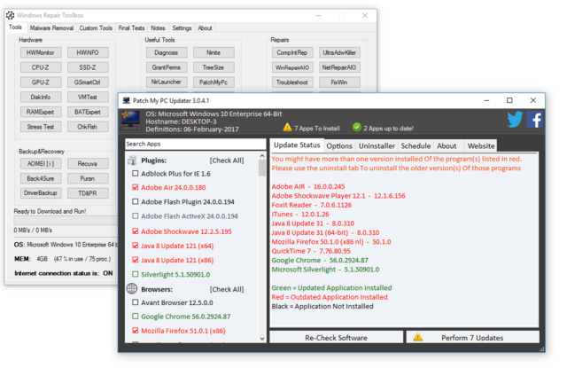Click the apps list scrollbar thumb
The height and width of the screenshot is (368, 567).
click(x=262, y=168)
